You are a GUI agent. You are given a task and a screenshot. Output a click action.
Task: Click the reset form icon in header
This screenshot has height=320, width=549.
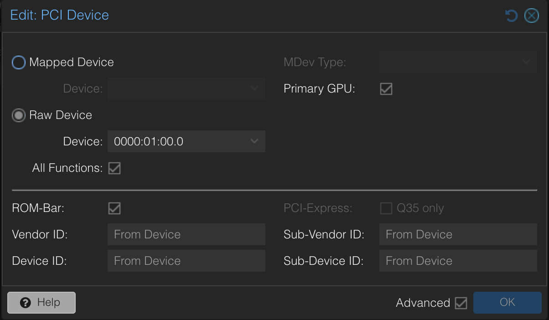pos(511,16)
